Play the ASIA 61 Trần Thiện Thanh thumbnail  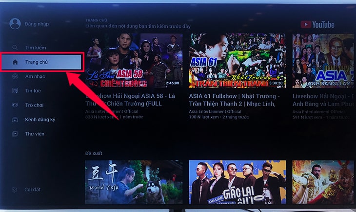coord(237,61)
